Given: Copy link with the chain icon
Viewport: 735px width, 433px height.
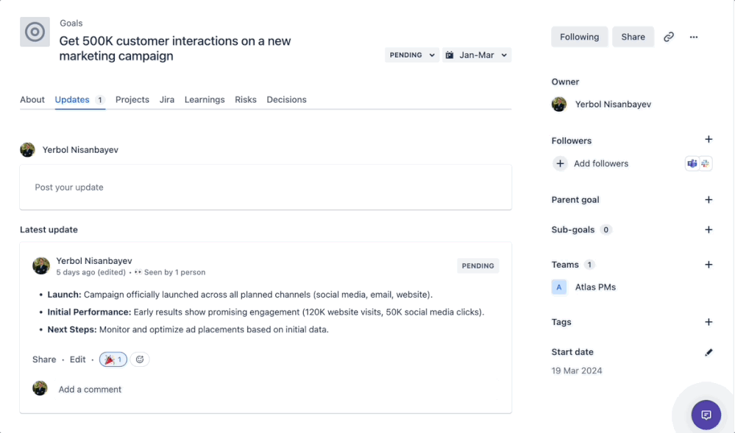Looking at the screenshot, I should [x=669, y=37].
